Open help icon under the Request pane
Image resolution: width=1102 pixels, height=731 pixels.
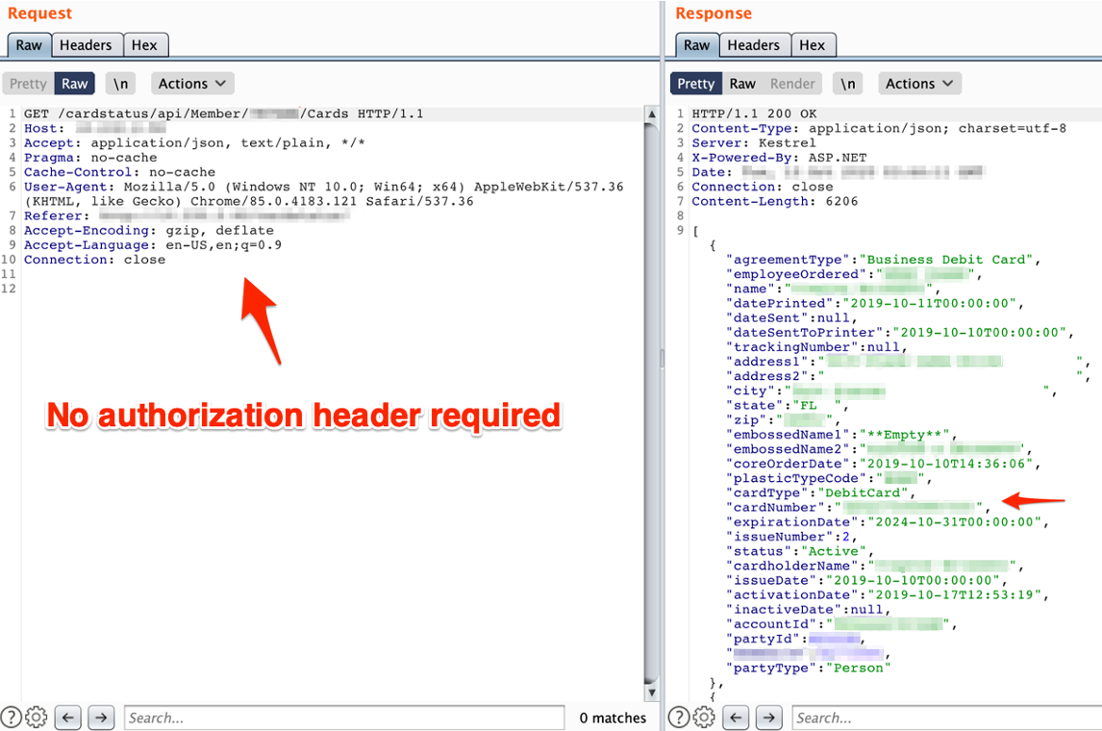click(x=11, y=718)
